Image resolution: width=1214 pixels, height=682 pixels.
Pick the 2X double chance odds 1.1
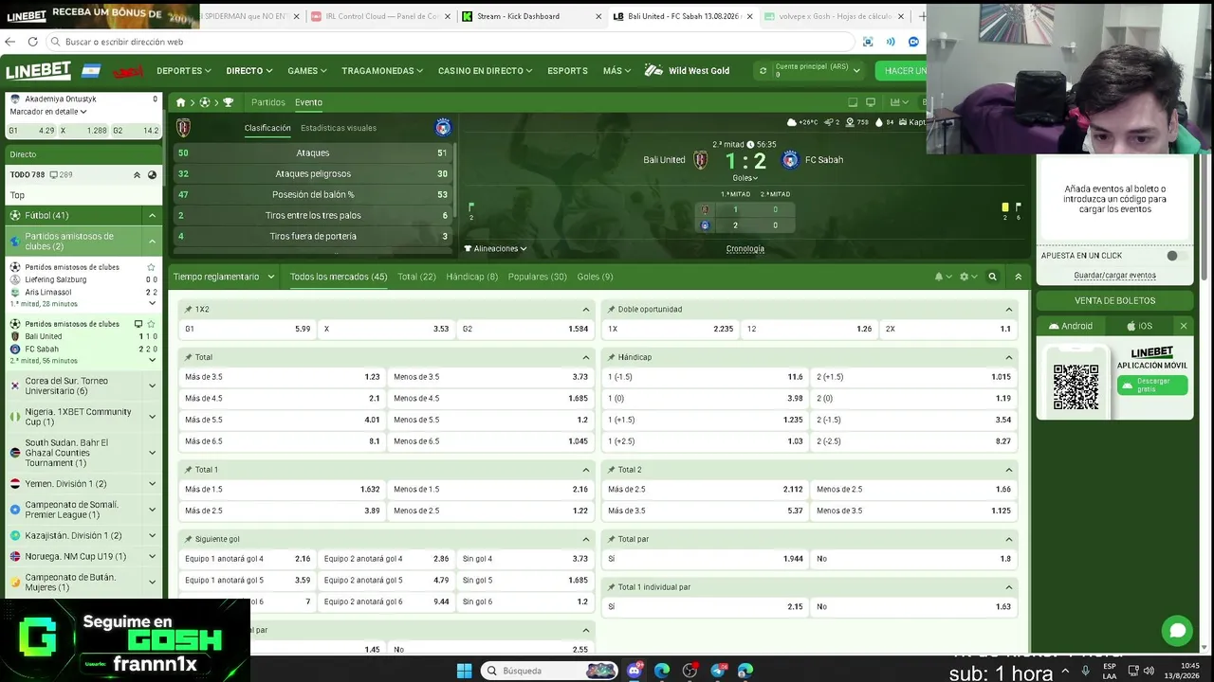(947, 329)
